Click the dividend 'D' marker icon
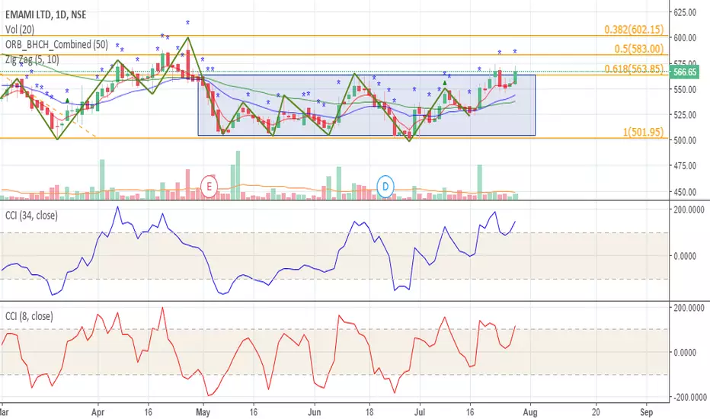The height and width of the screenshot is (419, 710). click(385, 186)
